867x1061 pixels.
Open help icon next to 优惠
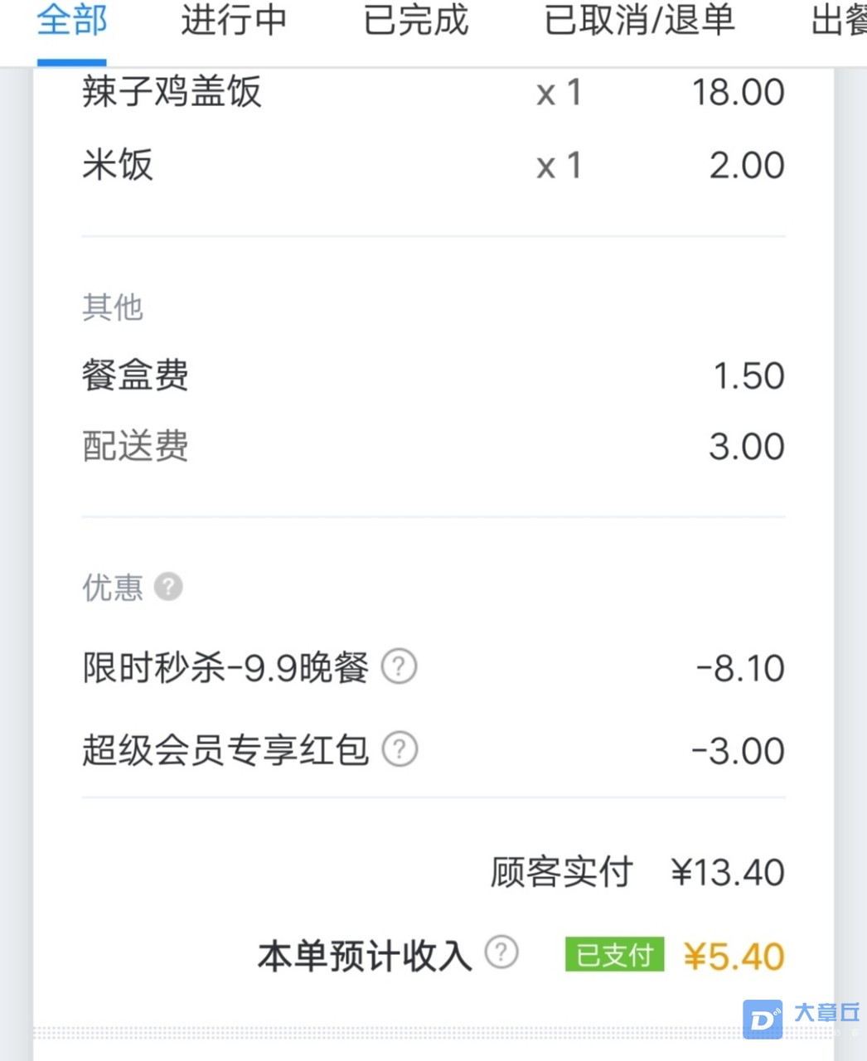click(x=168, y=587)
